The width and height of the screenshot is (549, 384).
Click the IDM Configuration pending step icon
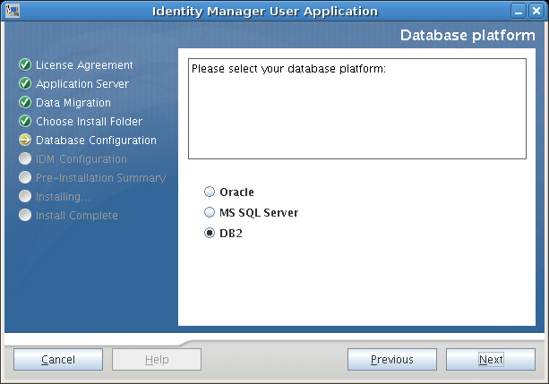[25, 159]
